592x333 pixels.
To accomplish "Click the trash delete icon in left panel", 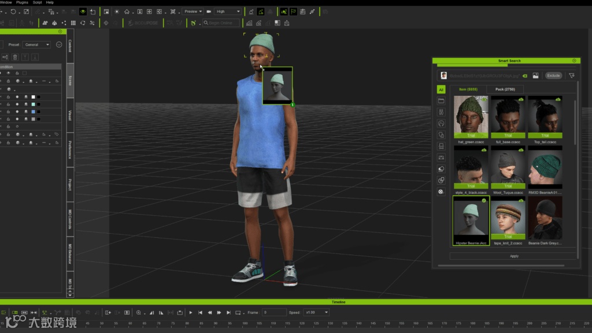I will pos(15,57).
